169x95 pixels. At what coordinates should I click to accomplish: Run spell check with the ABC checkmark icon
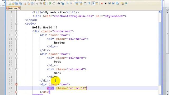point(126,3)
